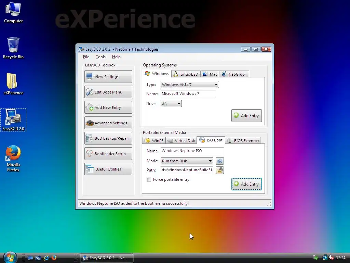Open Edit Boot Menu in toolbox
Screen dimensions: 350x263
108,92
